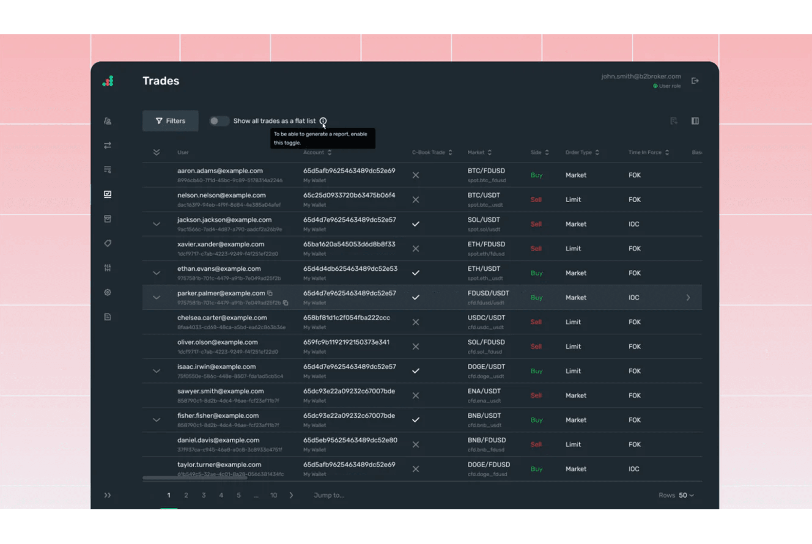The image size is (812, 544).
Task: Click john.smith@b2broker.com account label
Action: (x=641, y=77)
